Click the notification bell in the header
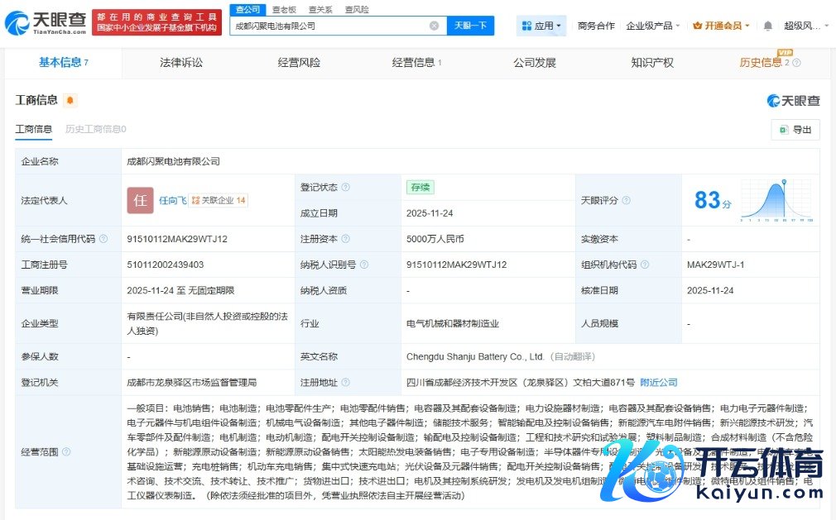The image size is (836, 520). [767, 26]
